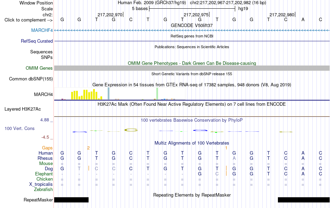Click the X_tropicalis alignment row label
The height and width of the screenshot is (208, 330).
[x=41, y=184]
